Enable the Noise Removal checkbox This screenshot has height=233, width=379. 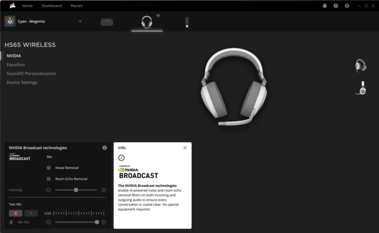click(x=49, y=168)
